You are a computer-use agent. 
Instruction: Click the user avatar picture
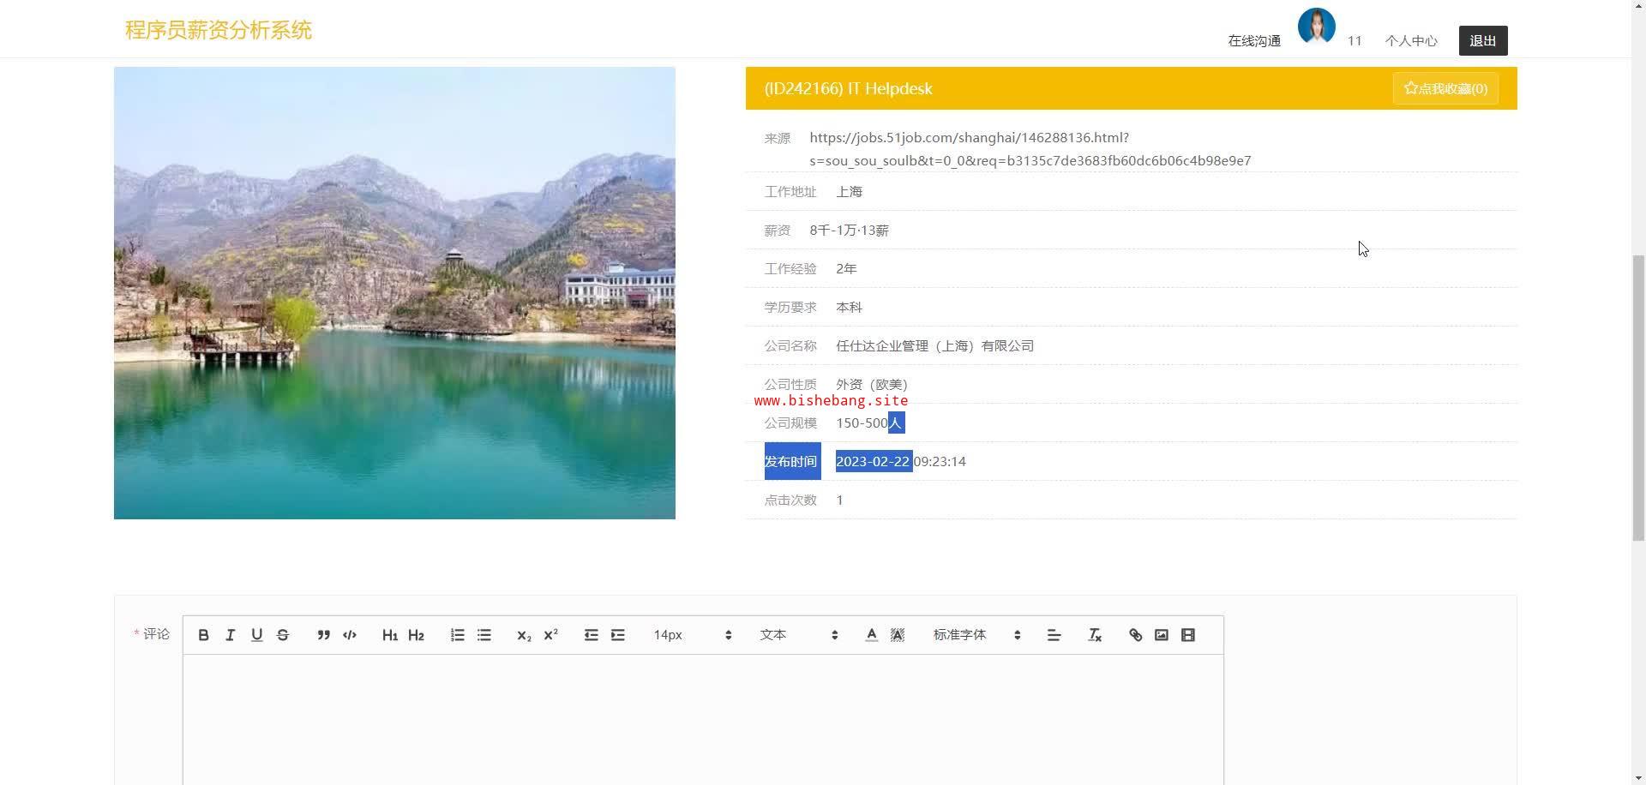(1317, 27)
